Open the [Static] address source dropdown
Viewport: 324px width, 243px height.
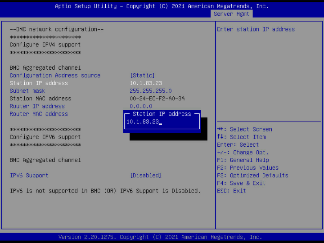click(142, 76)
